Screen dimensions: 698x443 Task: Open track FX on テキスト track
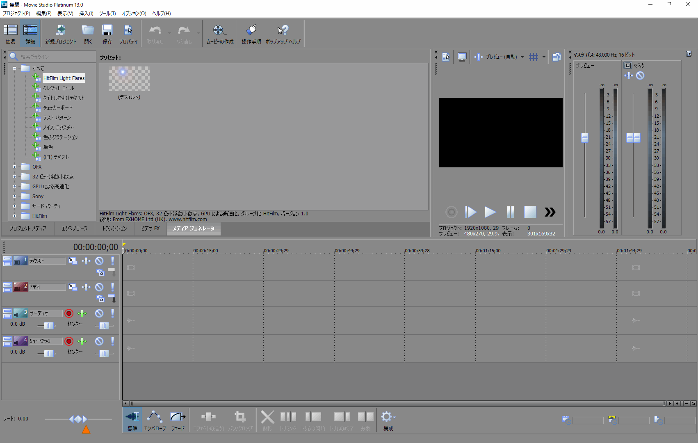[x=86, y=261]
